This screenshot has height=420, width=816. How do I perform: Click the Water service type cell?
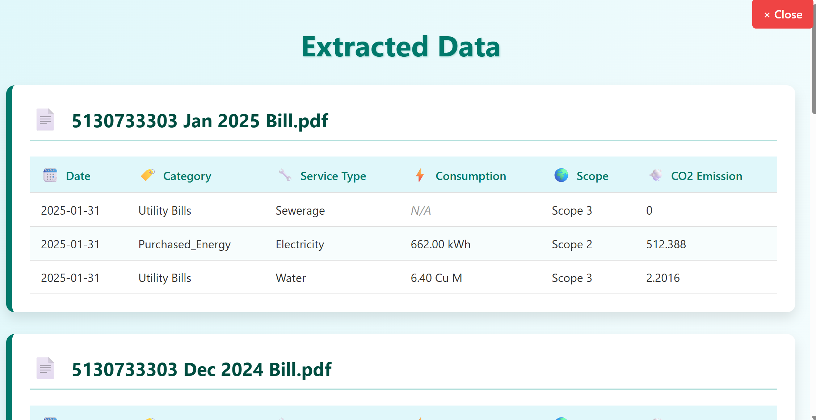291,278
